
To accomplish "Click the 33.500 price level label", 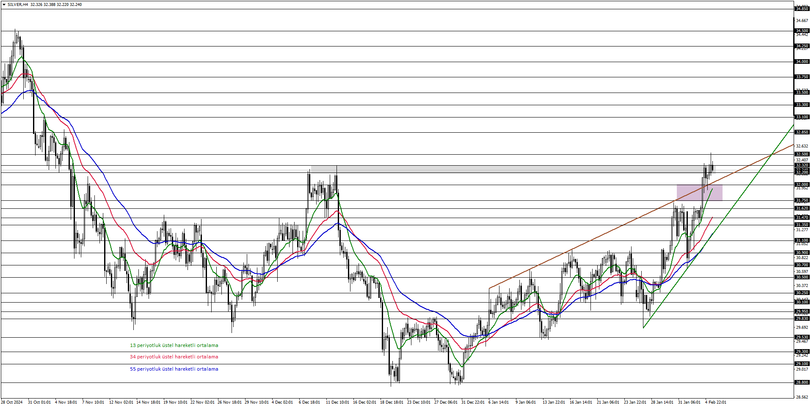I will click(x=802, y=93).
